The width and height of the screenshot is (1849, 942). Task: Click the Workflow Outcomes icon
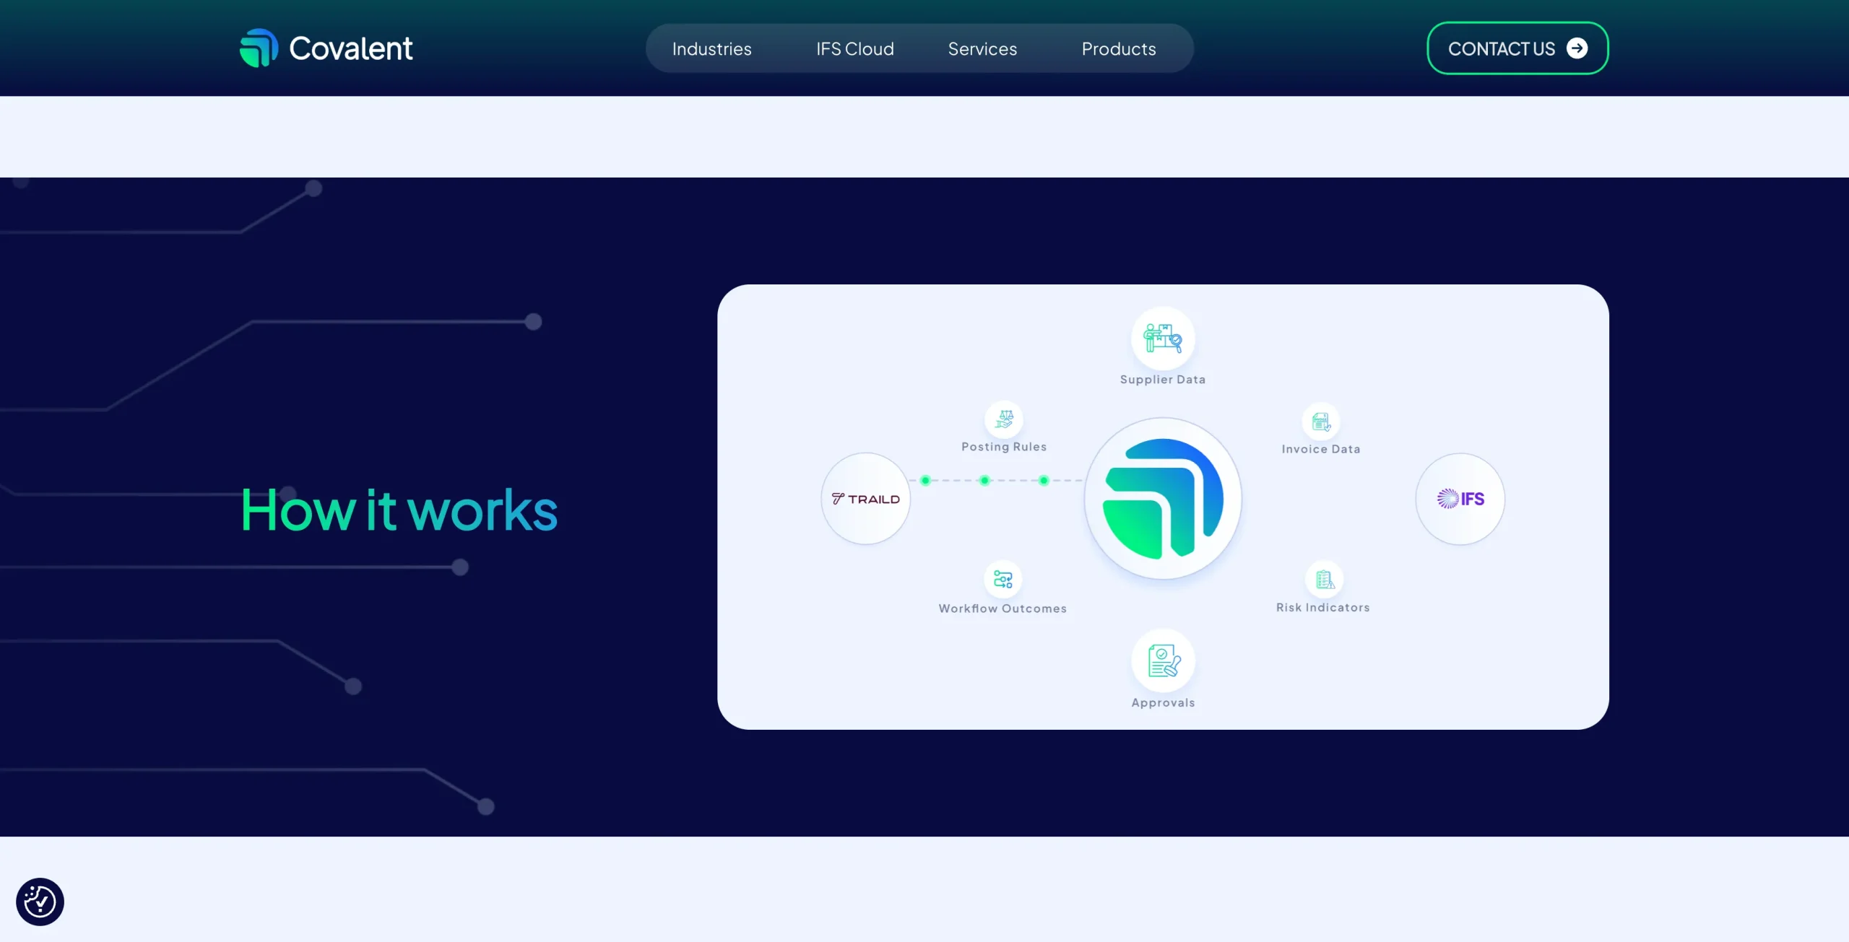point(1003,579)
